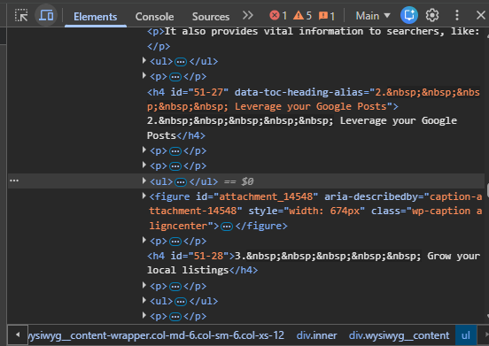Open the Main context dropdown
Image resolution: width=489 pixels, height=346 pixels.
click(373, 16)
